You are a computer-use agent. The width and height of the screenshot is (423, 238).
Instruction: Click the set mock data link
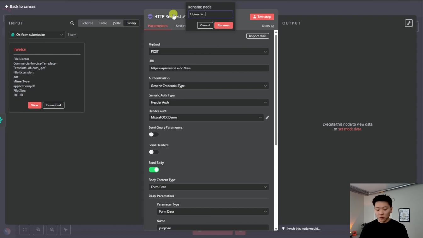click(350, 129)
